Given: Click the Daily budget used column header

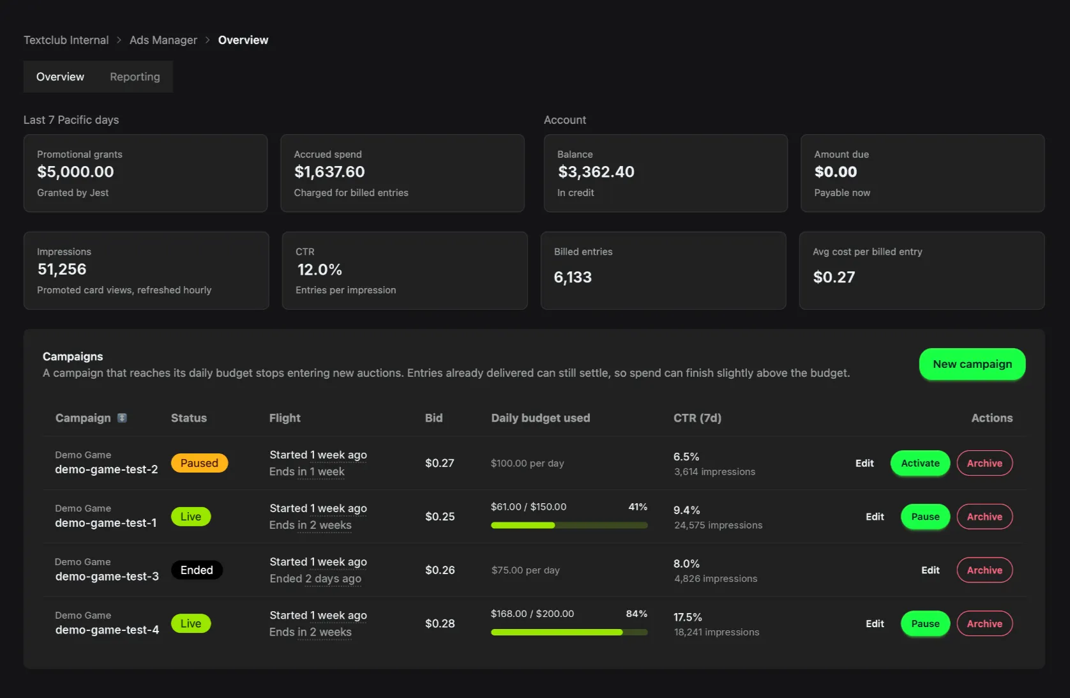Looking at the screenshot, I should [541, 418].
